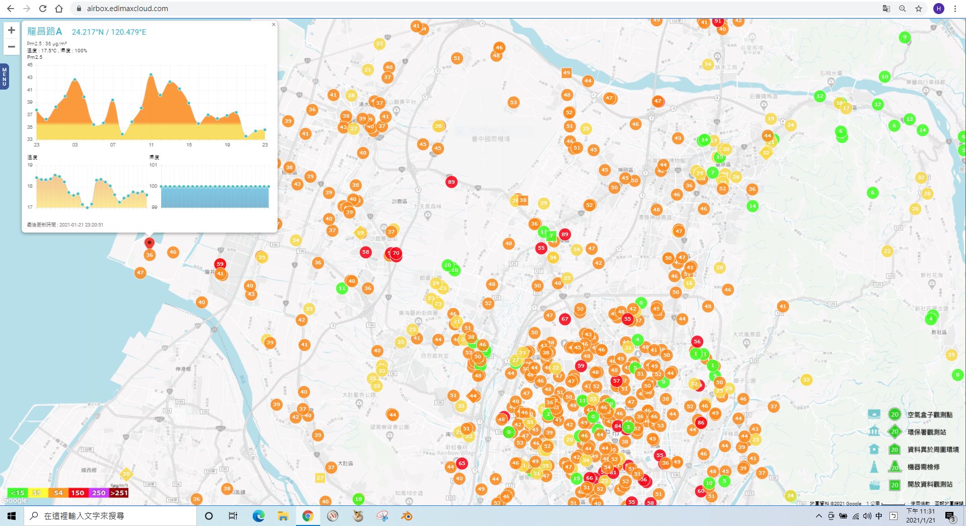This screenshot has height=526, width=966.
Task: Expand hidden system tray icons
Action: [819, 516]
